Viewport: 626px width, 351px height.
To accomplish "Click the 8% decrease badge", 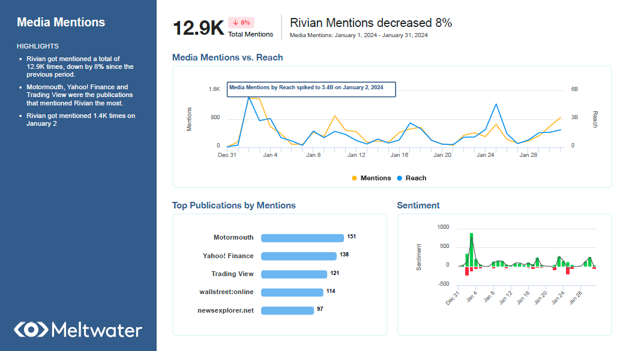I will (x=241, y=23).
